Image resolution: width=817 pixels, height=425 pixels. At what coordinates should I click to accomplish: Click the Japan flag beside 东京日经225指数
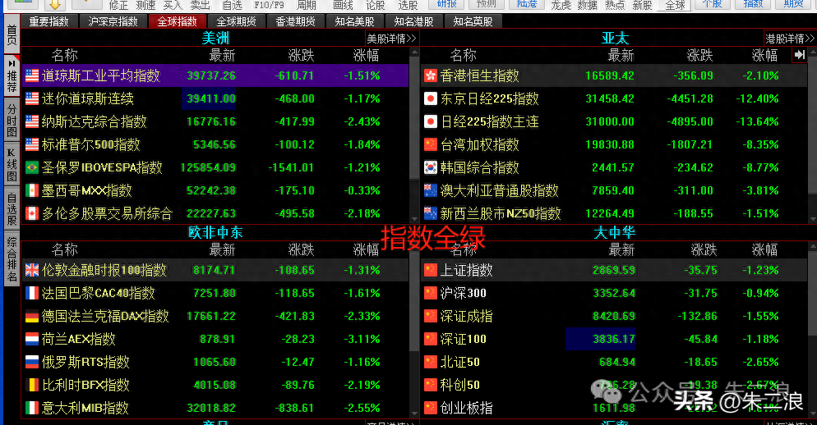pos(431,98)
